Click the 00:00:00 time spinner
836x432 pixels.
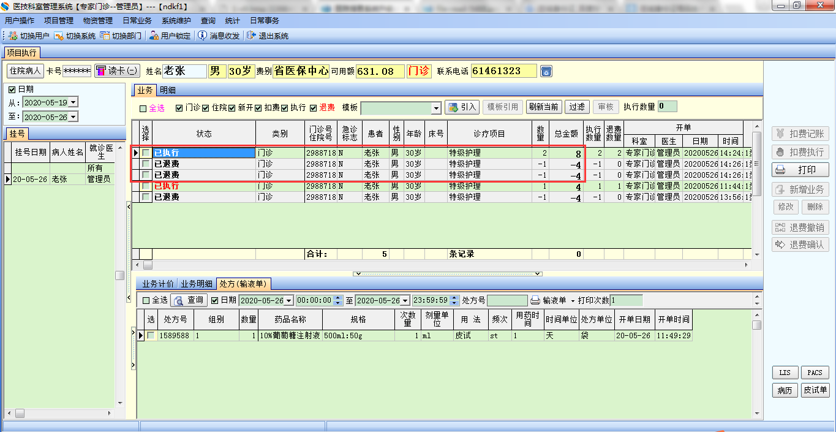tap(337, 300)
